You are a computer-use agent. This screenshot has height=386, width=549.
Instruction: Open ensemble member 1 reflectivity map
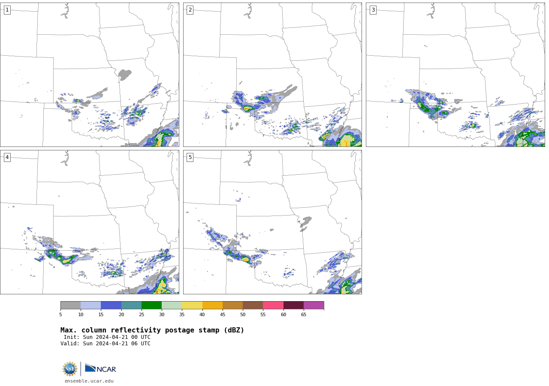pos(90,75)
